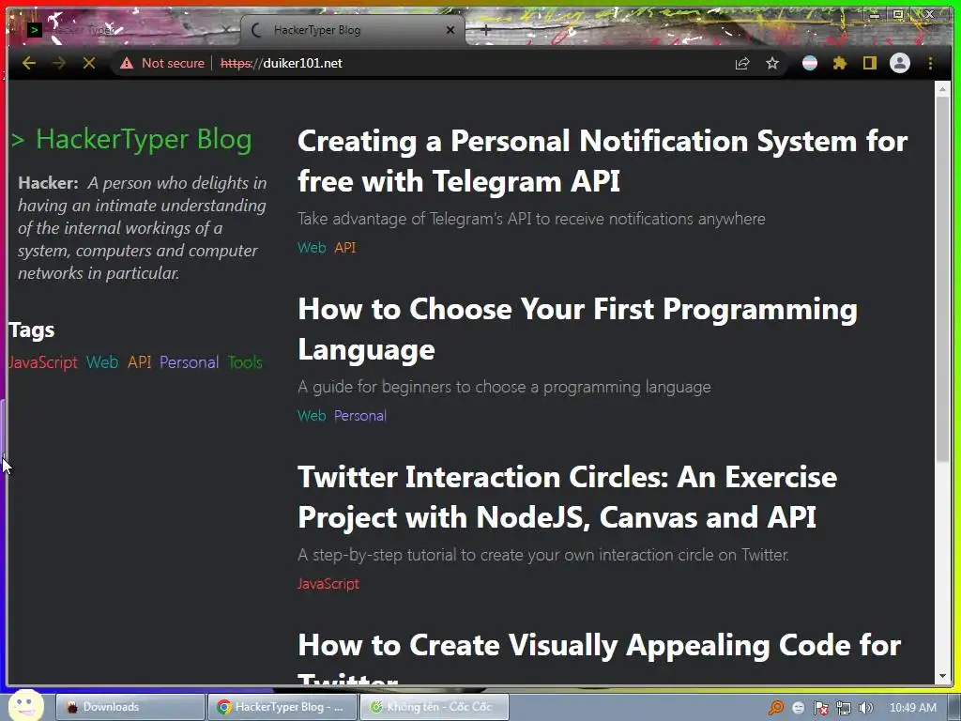Switch to Không tên - Cốc Cốc taskbar button

point(434,707)
